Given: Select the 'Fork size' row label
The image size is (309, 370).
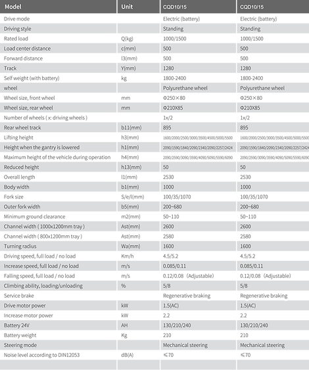Looking at the screenshot, I should pyautogui.click(x=13, y=197).
